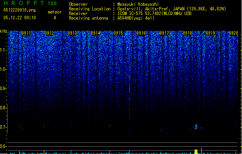Select antenna text A504HB(yagi 4el)
This screenshot has height=154, width=242.
click(136, 18)
